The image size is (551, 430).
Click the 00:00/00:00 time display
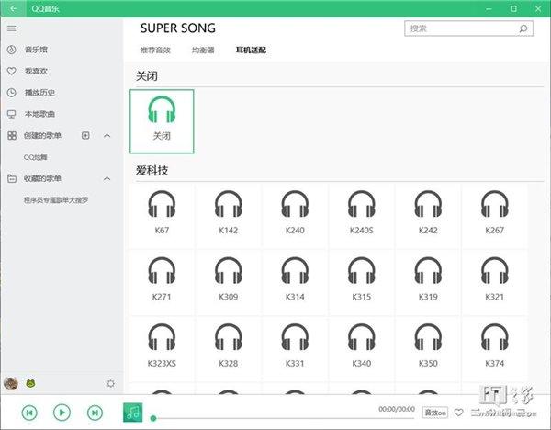(x=397, y=409)
